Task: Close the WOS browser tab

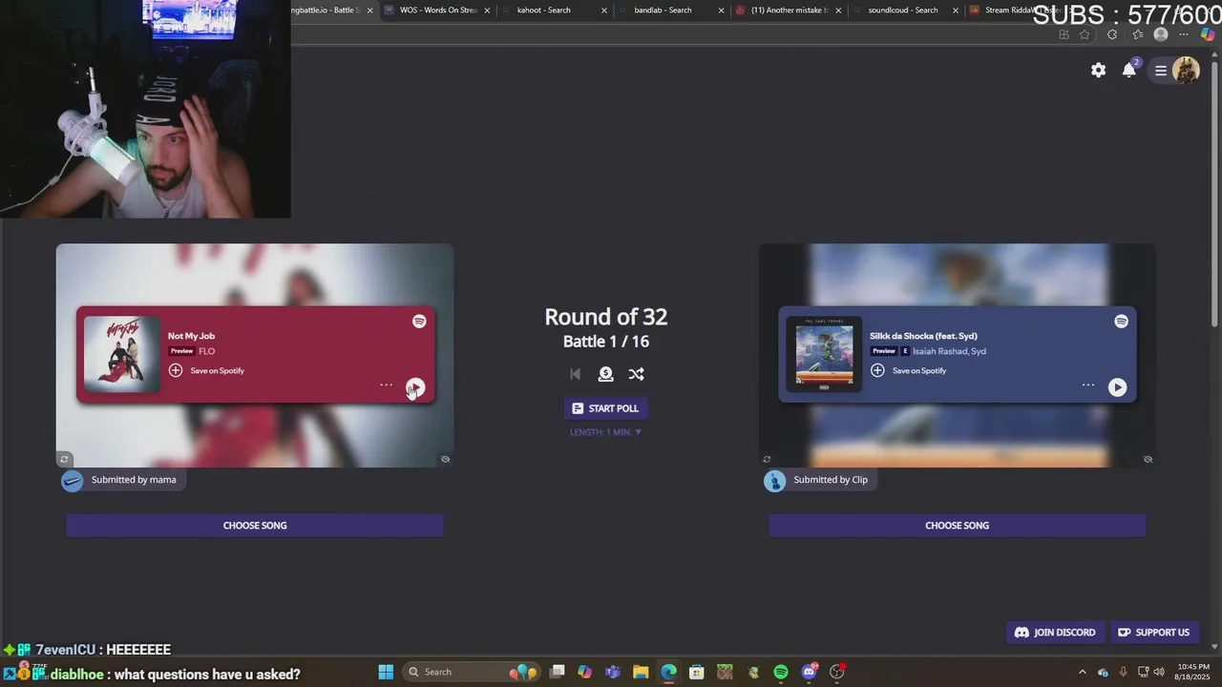Action: 487,10
